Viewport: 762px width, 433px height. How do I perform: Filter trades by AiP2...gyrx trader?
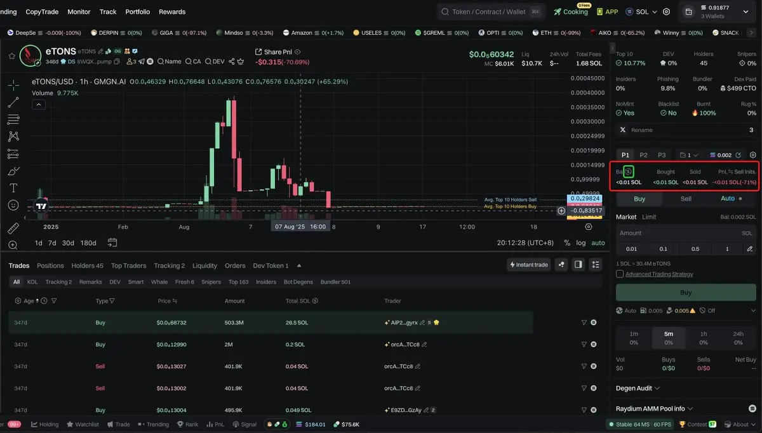(584, 323)
